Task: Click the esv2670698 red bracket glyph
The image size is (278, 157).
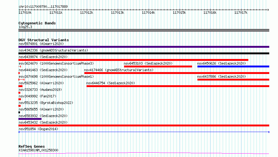Action: [21, 80]
